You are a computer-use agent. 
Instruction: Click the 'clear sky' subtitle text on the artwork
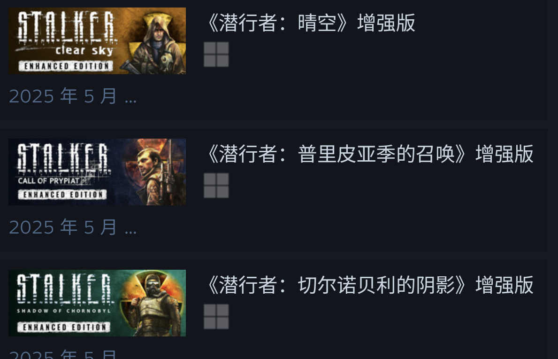click(84, 50)
